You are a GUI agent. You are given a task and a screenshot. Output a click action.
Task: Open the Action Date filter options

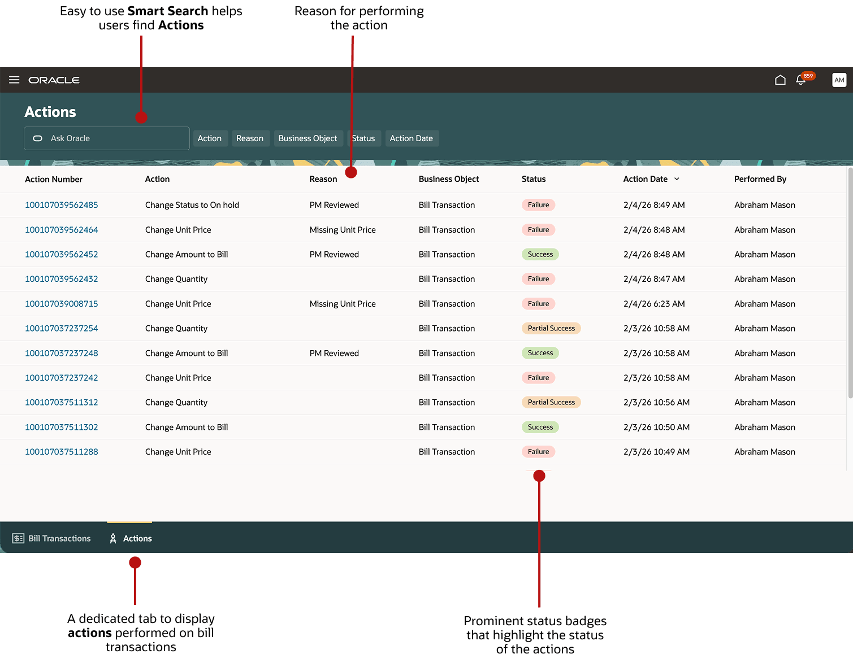coord(412,138)
